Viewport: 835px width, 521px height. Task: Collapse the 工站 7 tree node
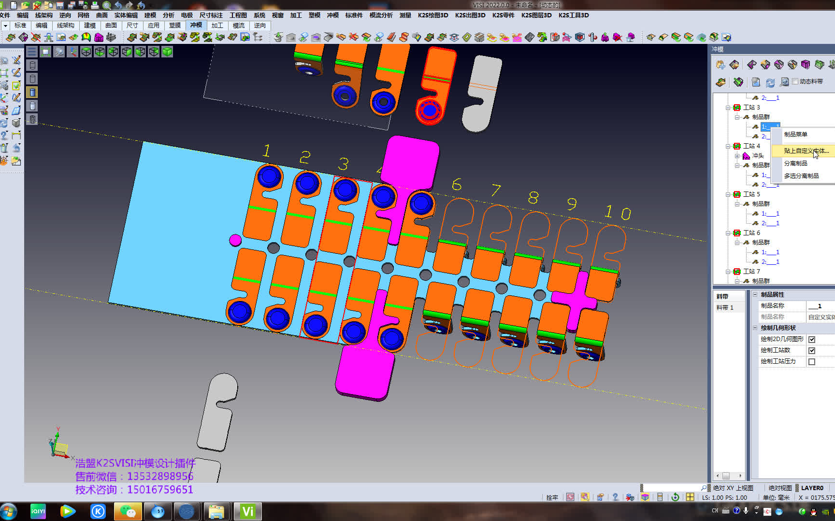coord(728,272)
